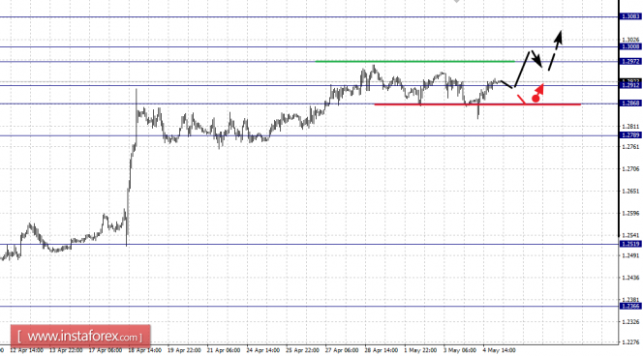
Task: Click the 27 Apr 06:00 time axis label
Action: (342, 350)
